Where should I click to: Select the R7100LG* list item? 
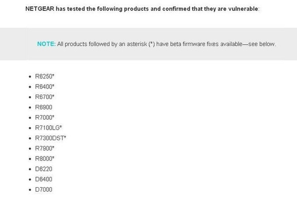click(x=49, y=128)
